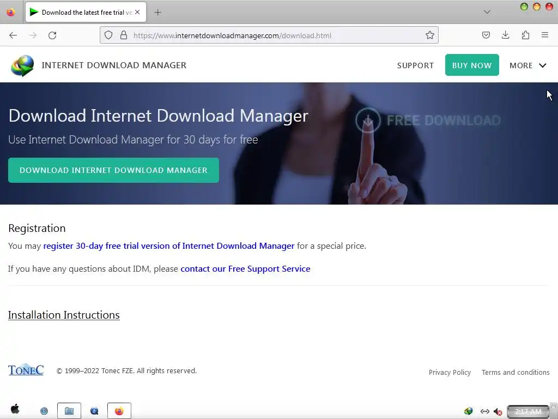558x419 pixels.
Task: Open the SUPPORT page
Action: 415,65
